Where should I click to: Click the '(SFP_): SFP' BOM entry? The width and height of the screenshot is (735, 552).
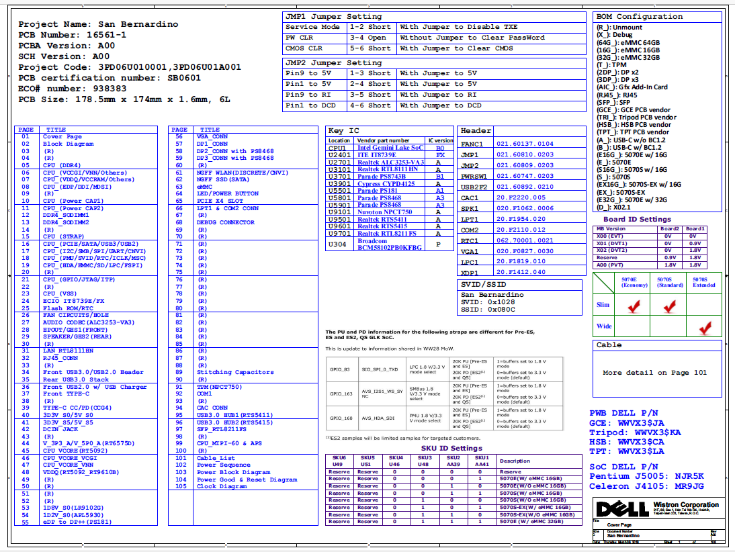(x=613, y=102)
